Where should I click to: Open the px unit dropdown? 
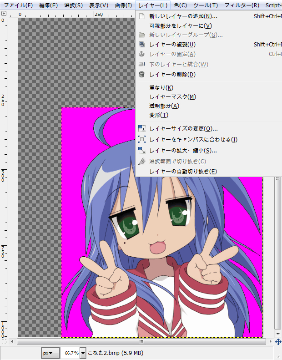[50, 353]
